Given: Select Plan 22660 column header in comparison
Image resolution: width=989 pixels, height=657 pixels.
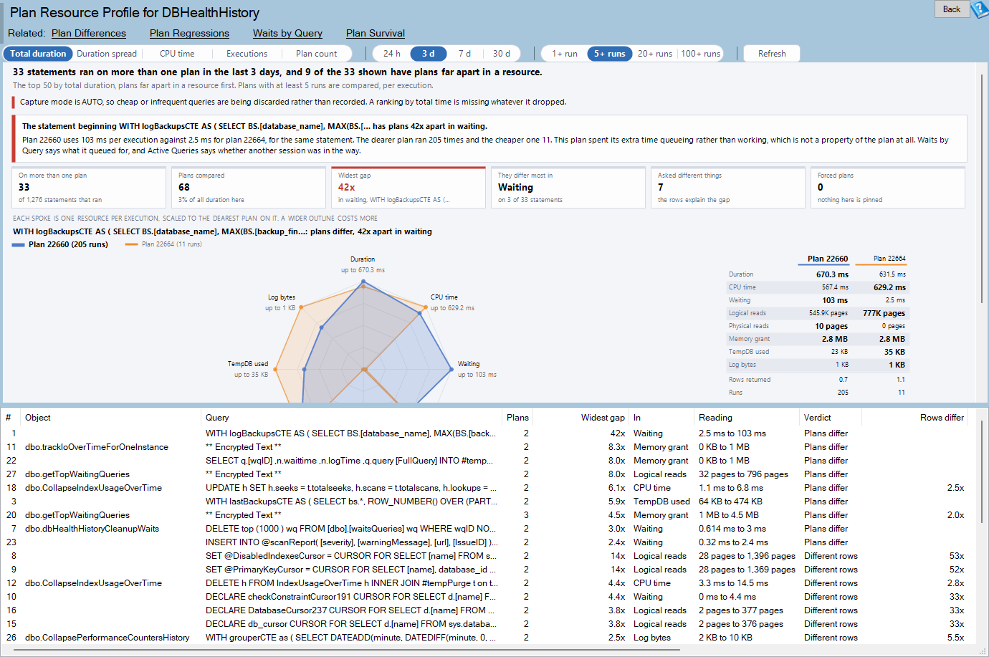Looking at the screenshot, I should pyautogui.click(x=828, y=259).
